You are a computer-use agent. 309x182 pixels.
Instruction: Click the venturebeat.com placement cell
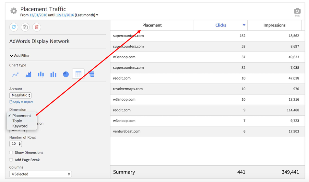tap(126, 131)
